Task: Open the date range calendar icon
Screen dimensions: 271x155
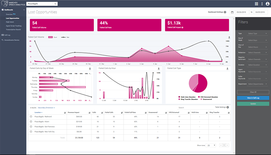Action: point(232,12)
